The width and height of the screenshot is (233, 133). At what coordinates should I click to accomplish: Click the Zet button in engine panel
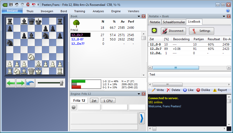coord(94,101)
